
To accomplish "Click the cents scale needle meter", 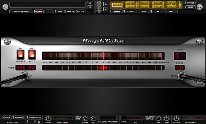I will click(x=103, y=56).
